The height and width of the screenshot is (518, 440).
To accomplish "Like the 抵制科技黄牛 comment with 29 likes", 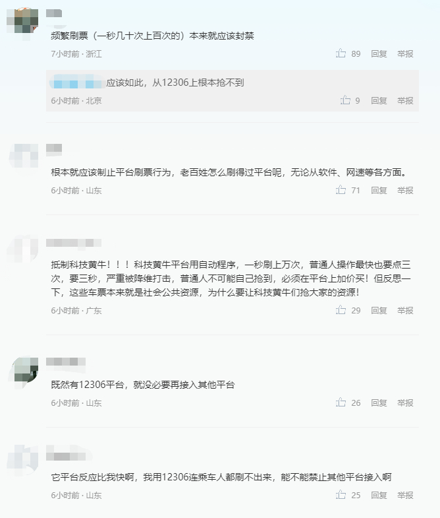I will (x=341, y=310).
